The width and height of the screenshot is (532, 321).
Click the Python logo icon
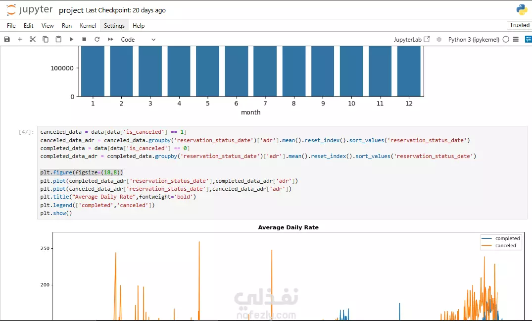click(522, 10)
